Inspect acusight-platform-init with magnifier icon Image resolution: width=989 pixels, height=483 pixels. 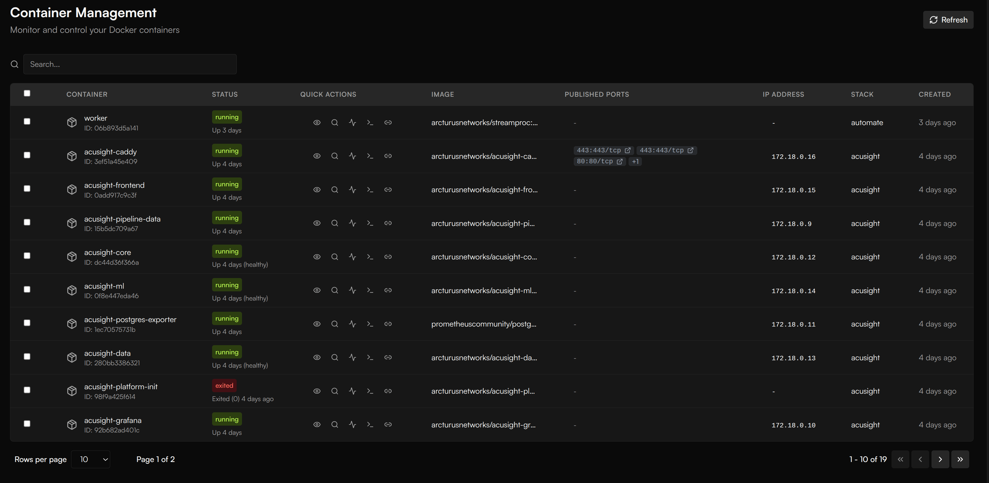(x=335, y=391)
